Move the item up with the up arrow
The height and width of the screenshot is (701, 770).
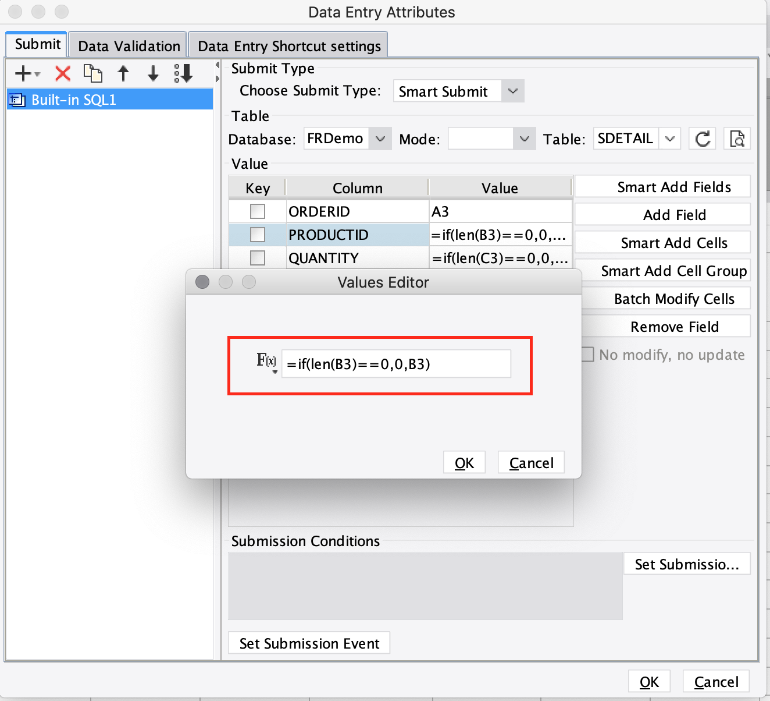tap(123, 73)
